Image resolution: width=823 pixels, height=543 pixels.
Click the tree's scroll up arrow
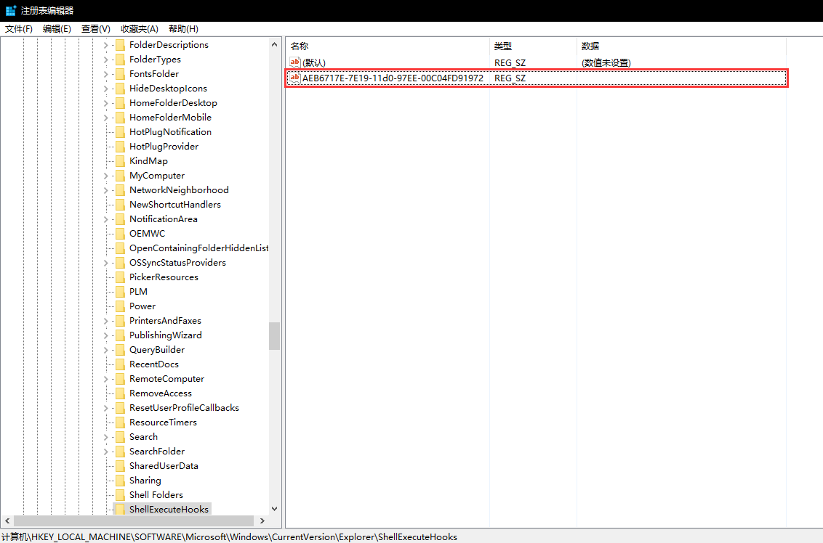(x=275, y=44)
